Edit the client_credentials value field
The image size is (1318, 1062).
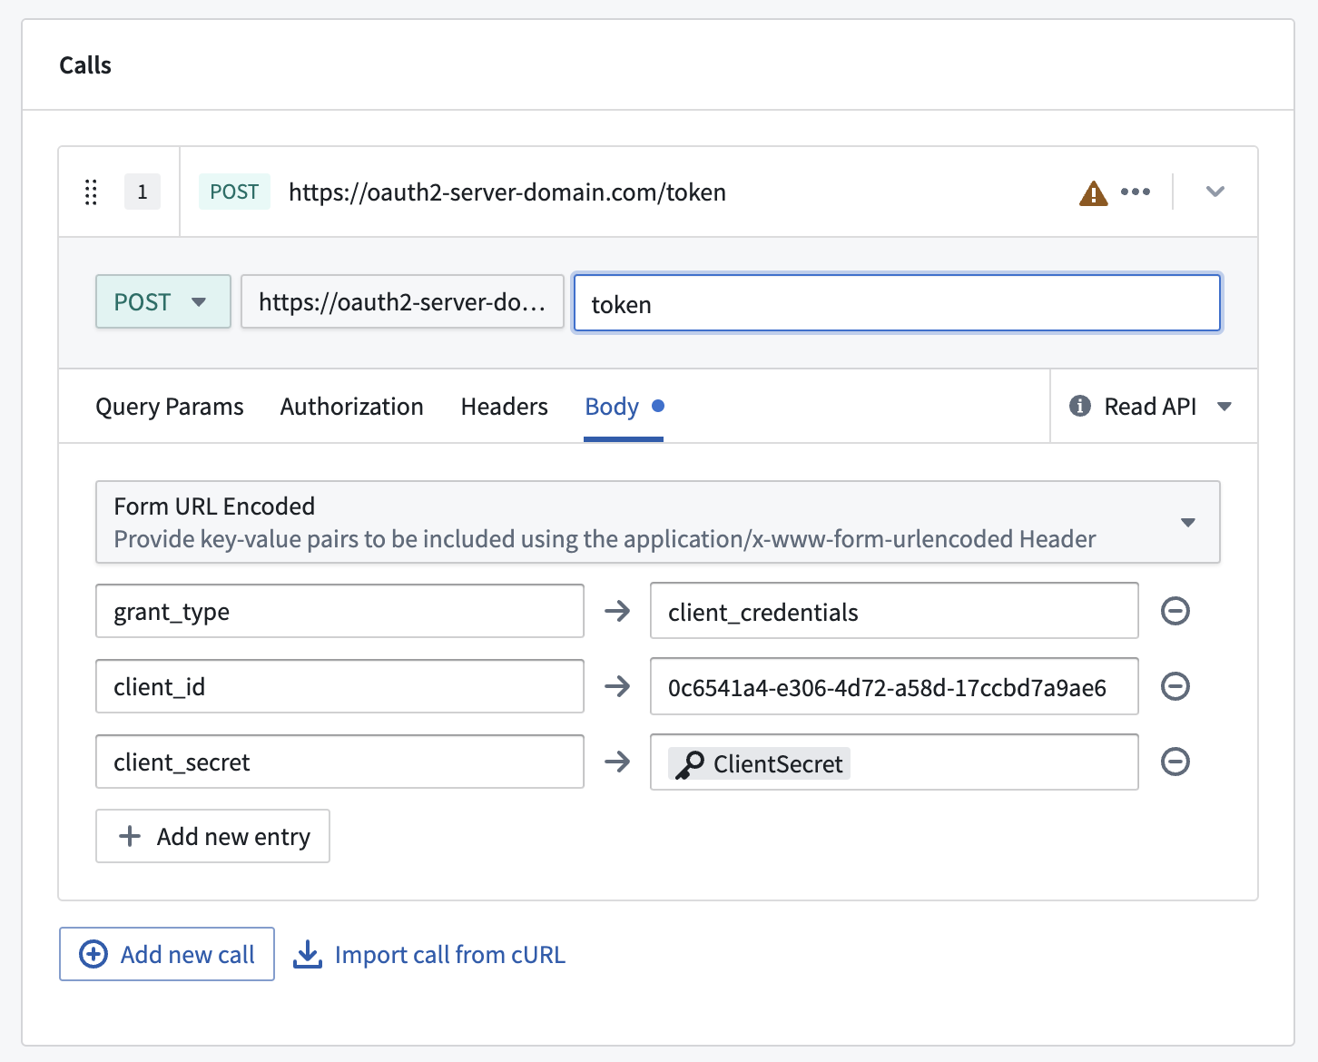coord(894,612)
